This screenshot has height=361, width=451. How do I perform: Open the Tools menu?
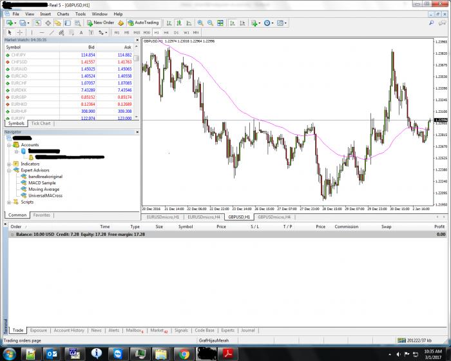(x=81, y=14)
